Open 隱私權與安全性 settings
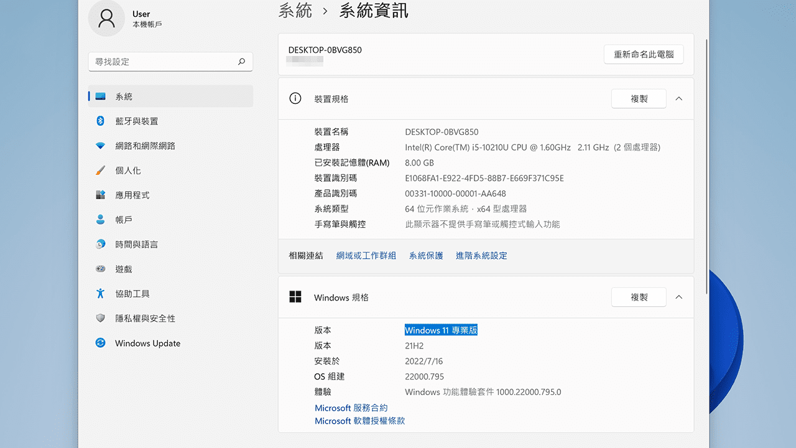 click(144, 318)
